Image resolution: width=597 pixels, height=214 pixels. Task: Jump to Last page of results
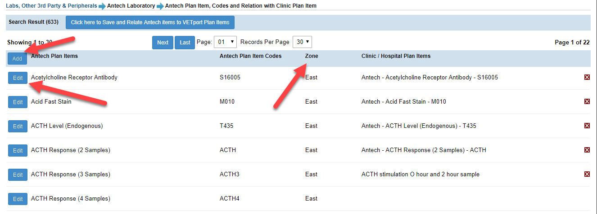185,43
